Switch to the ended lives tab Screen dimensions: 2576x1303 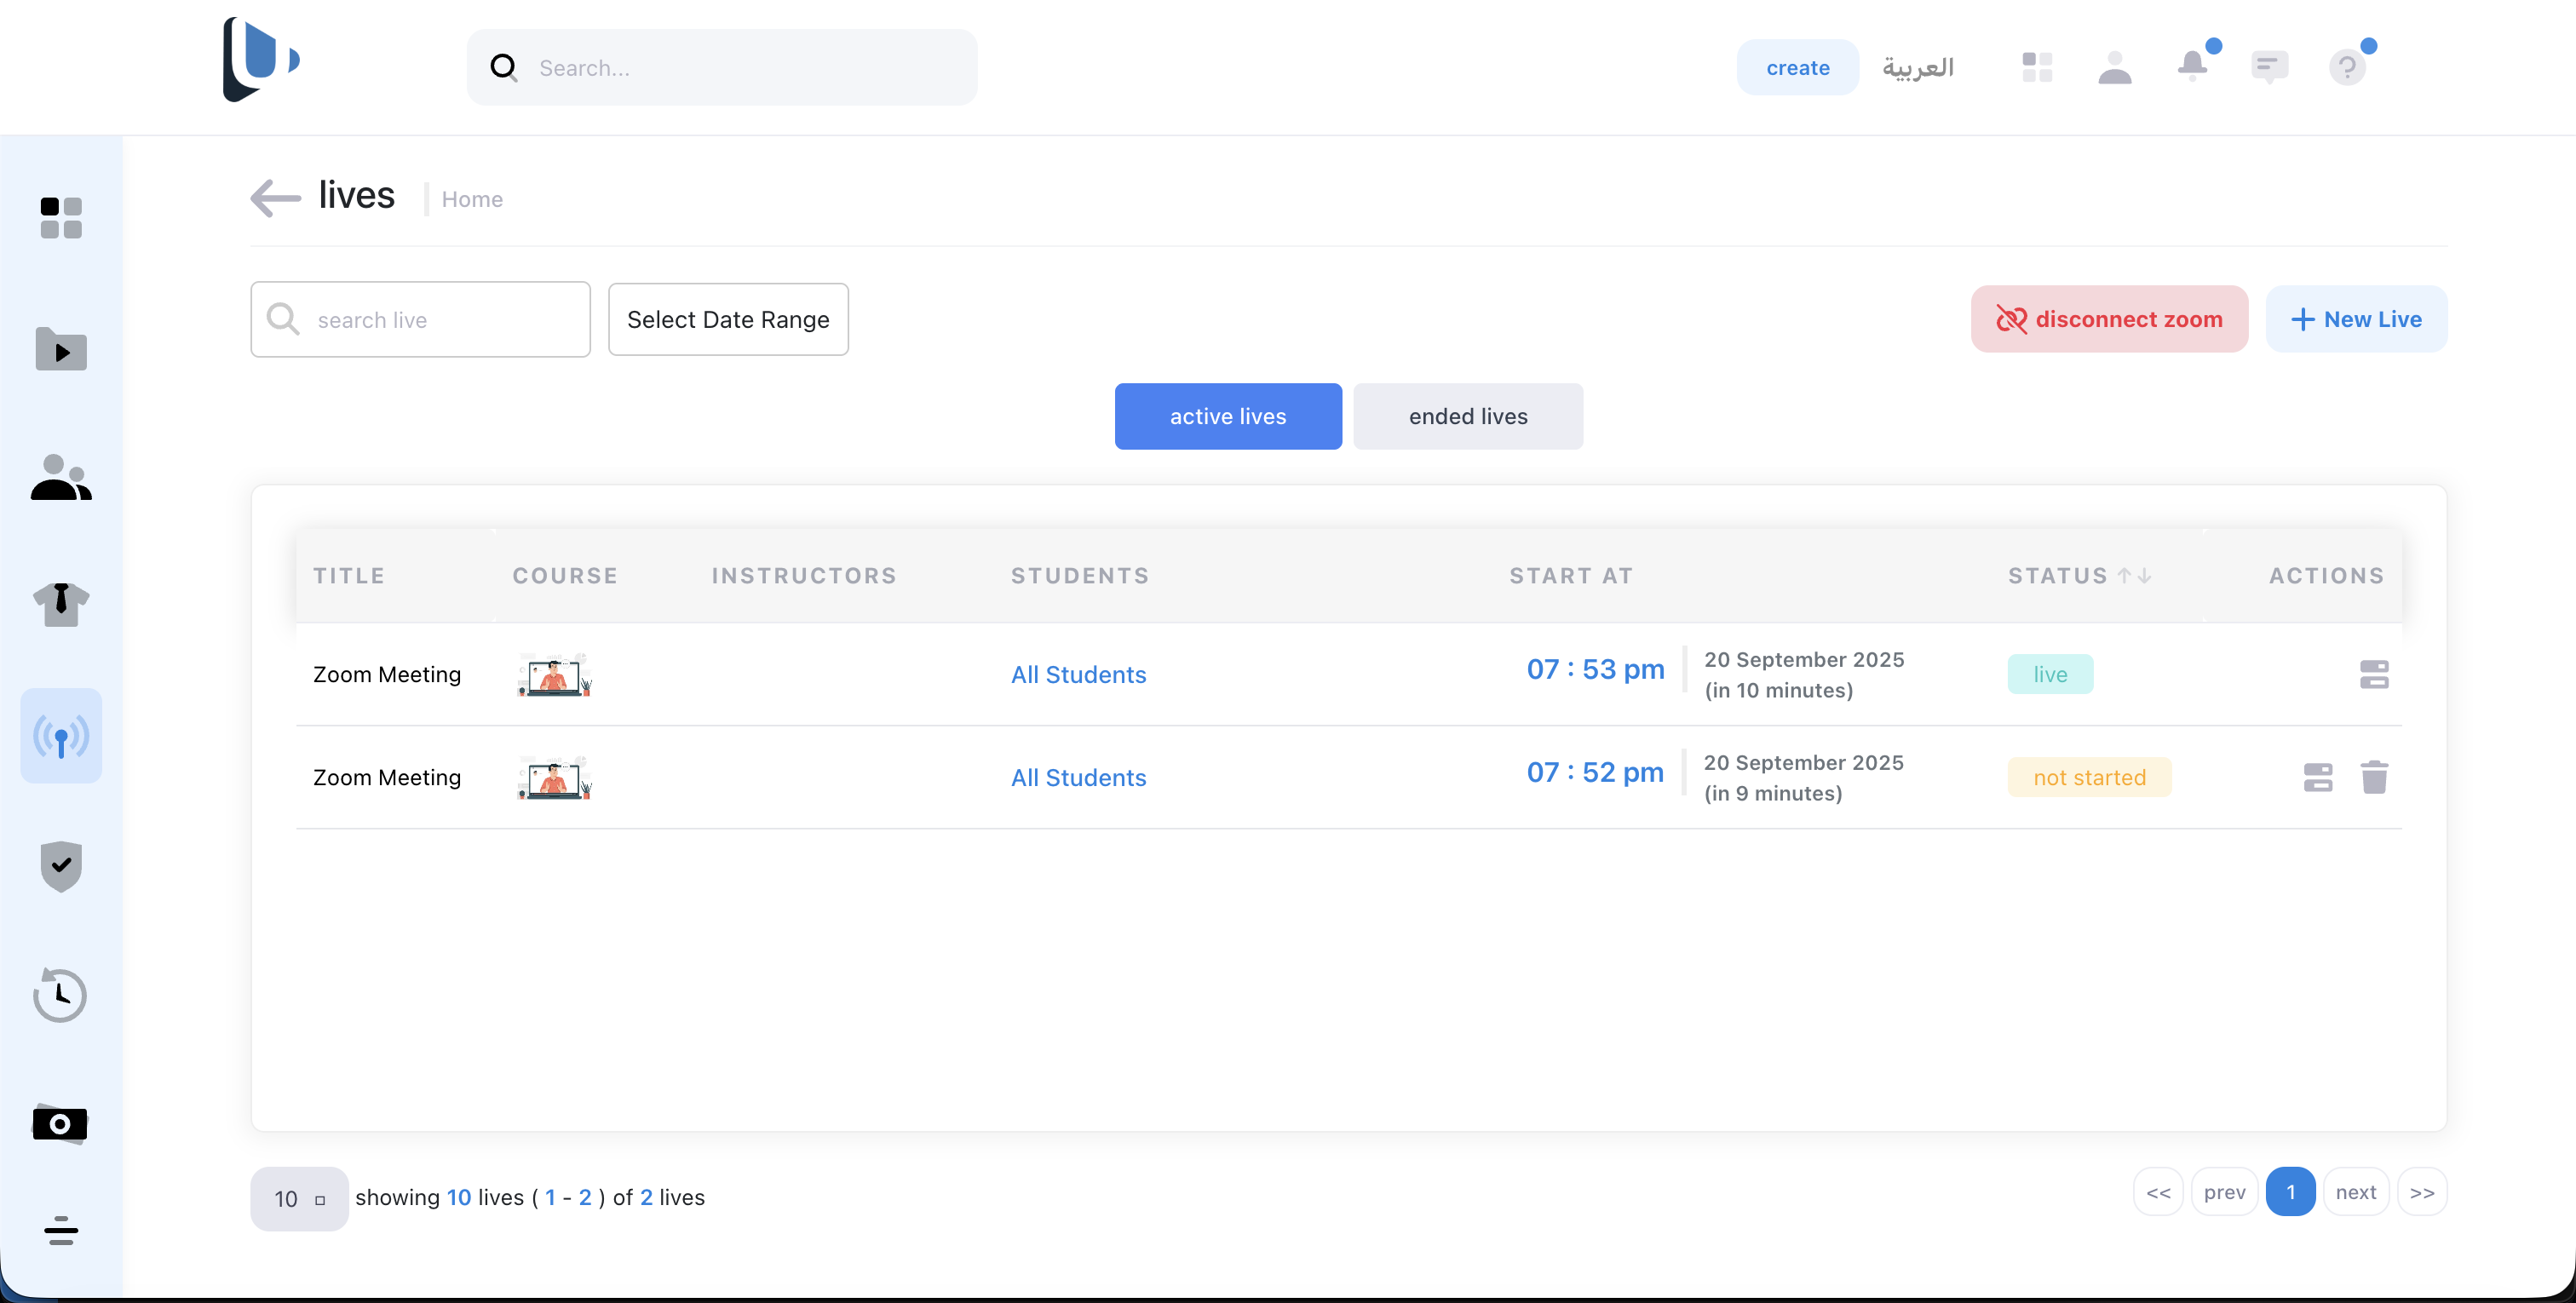[1468, 416]
